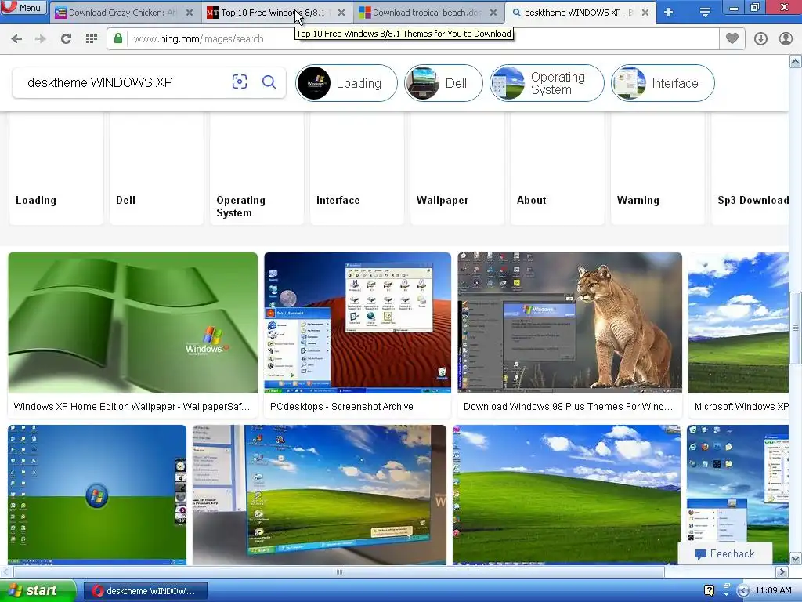The image size is (802, 602).
Task: Click vertical scrollbar down arrow
Action: pos(796,558)
